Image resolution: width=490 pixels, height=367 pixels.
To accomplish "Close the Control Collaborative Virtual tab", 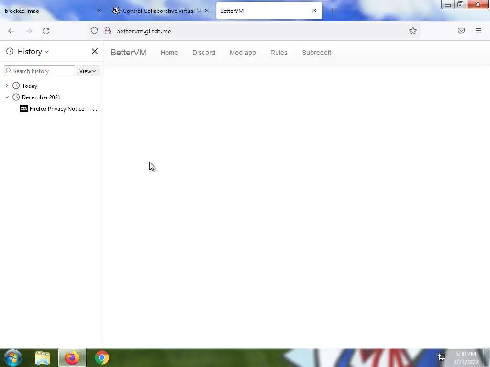I will [x=207, y=11].
